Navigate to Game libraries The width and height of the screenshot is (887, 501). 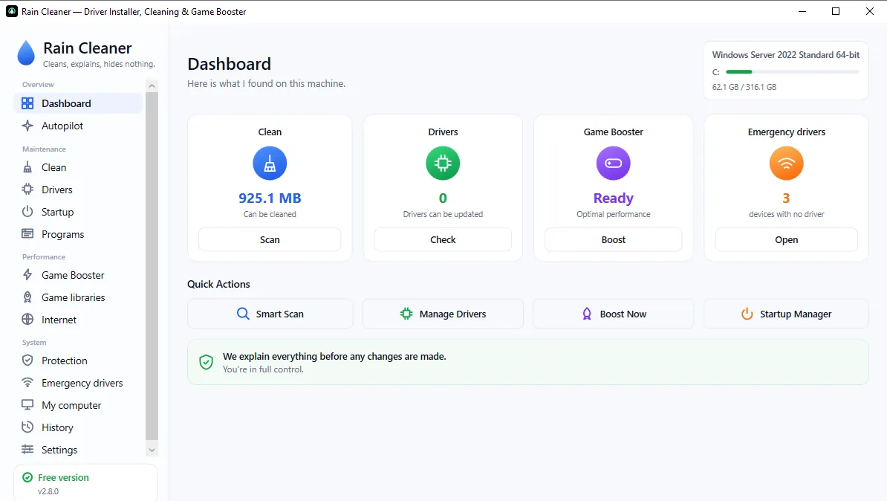(x=78, y=297)
